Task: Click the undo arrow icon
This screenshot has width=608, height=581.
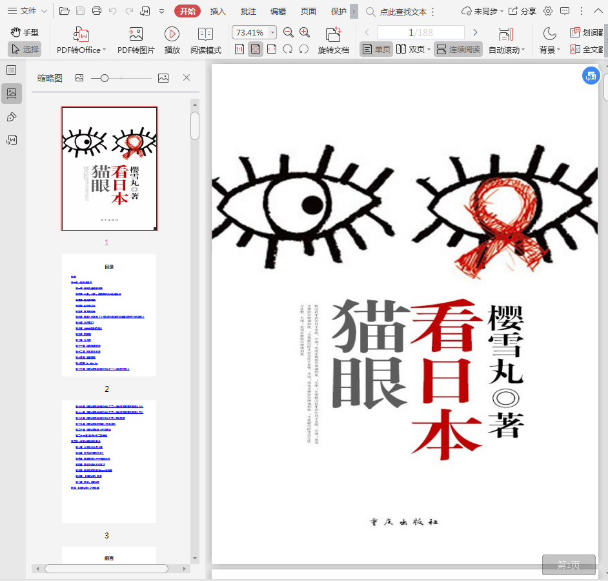Action: [112, 11]
